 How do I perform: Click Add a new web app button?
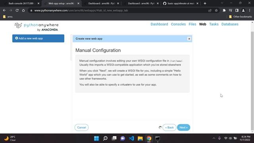(x=38, y=39)
